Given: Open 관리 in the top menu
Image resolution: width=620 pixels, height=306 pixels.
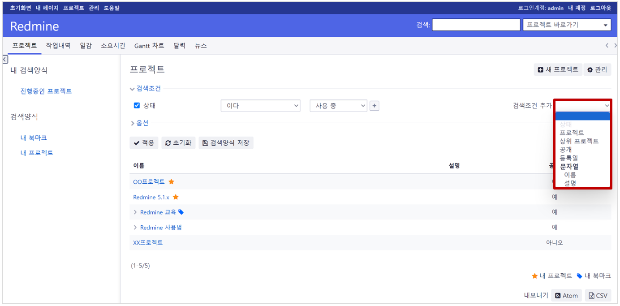Looking at the screenshot, I should click(x=94, y=8).
